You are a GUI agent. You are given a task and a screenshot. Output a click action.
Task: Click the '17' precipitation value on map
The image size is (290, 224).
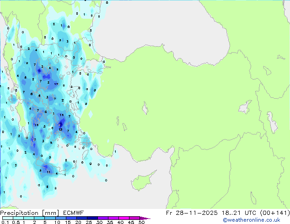point(56,84)
